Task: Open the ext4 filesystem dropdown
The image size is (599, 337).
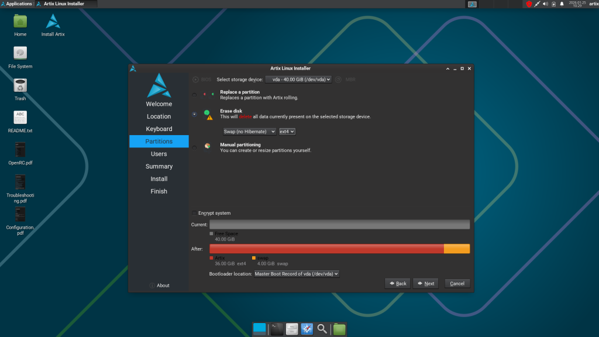Action: (286, 132)
